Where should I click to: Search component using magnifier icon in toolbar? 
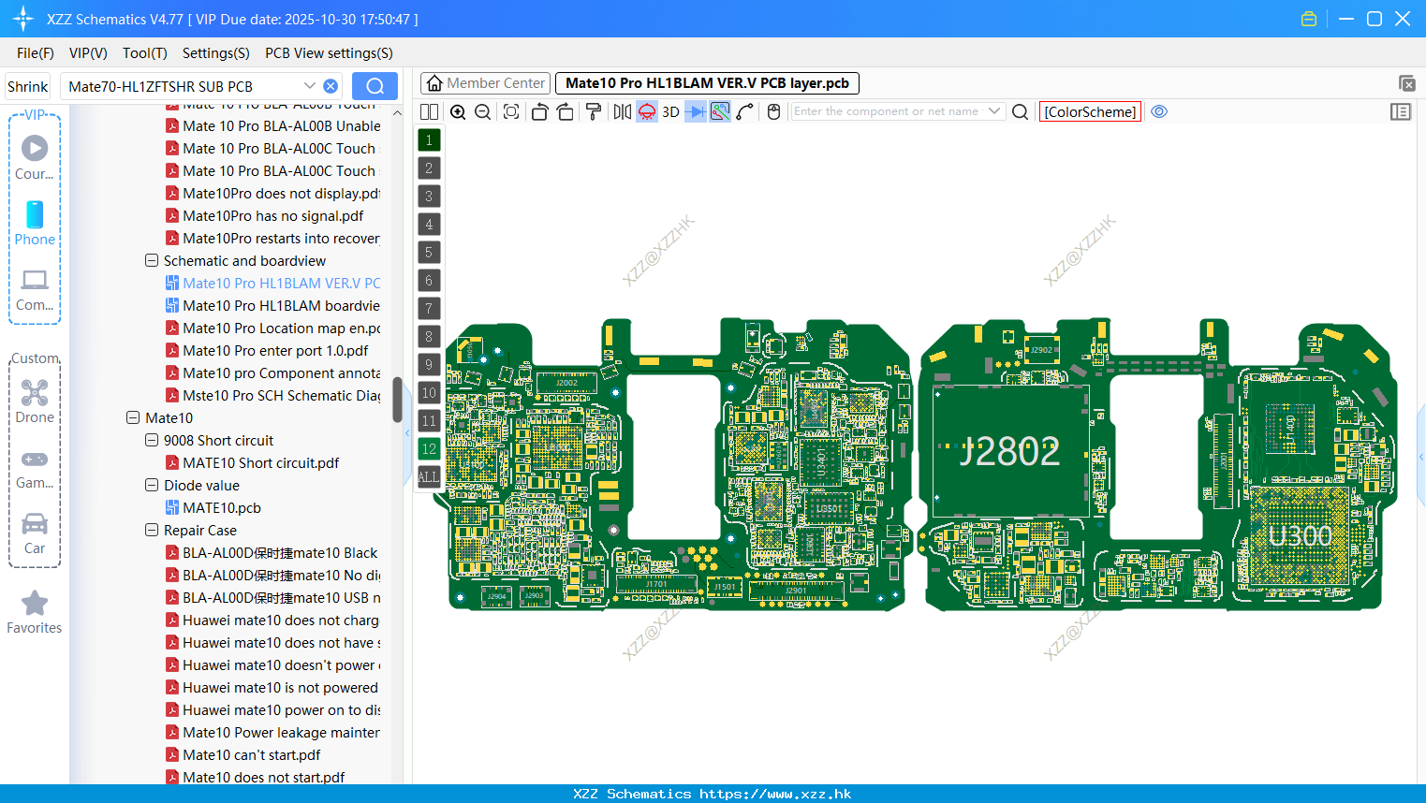[1021, 111]
